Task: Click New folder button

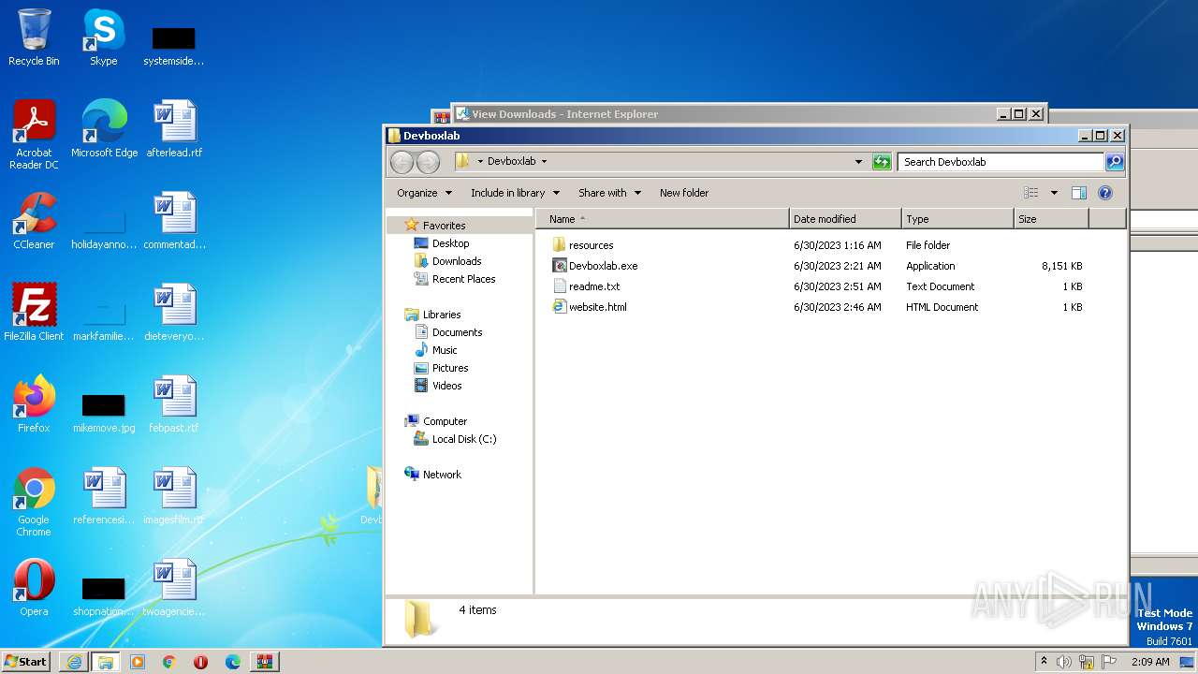Action: pyautogui.click(x=684, y=193)
